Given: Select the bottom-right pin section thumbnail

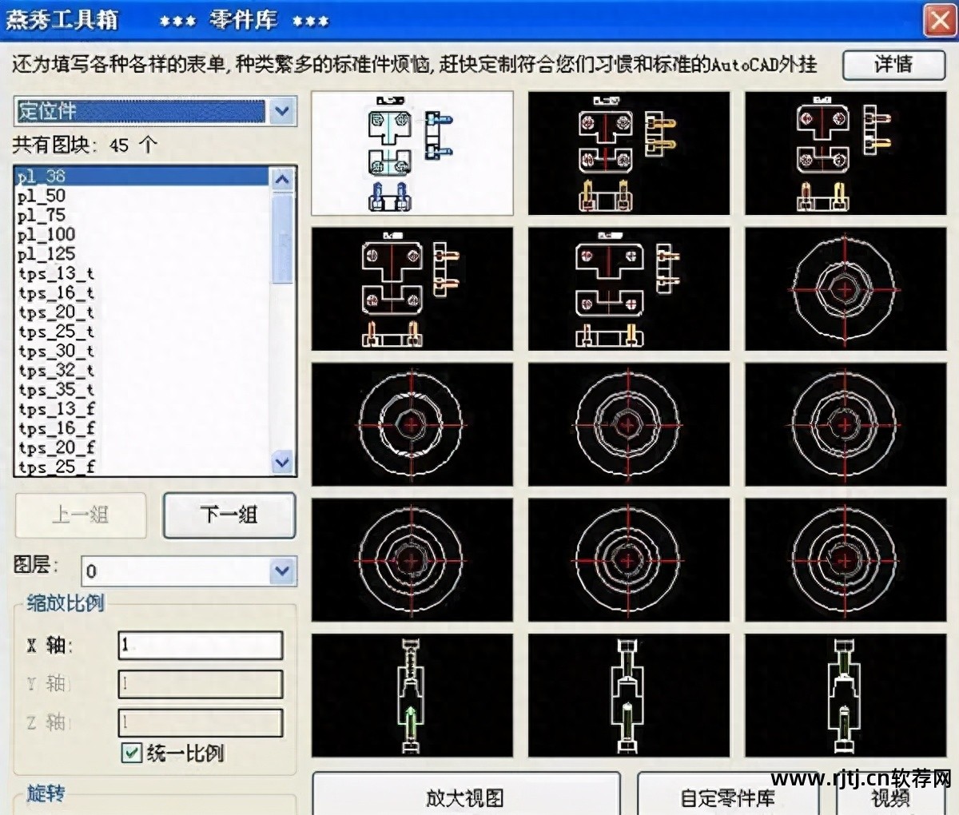Looking at the screenshot, I should click(846, 695).
